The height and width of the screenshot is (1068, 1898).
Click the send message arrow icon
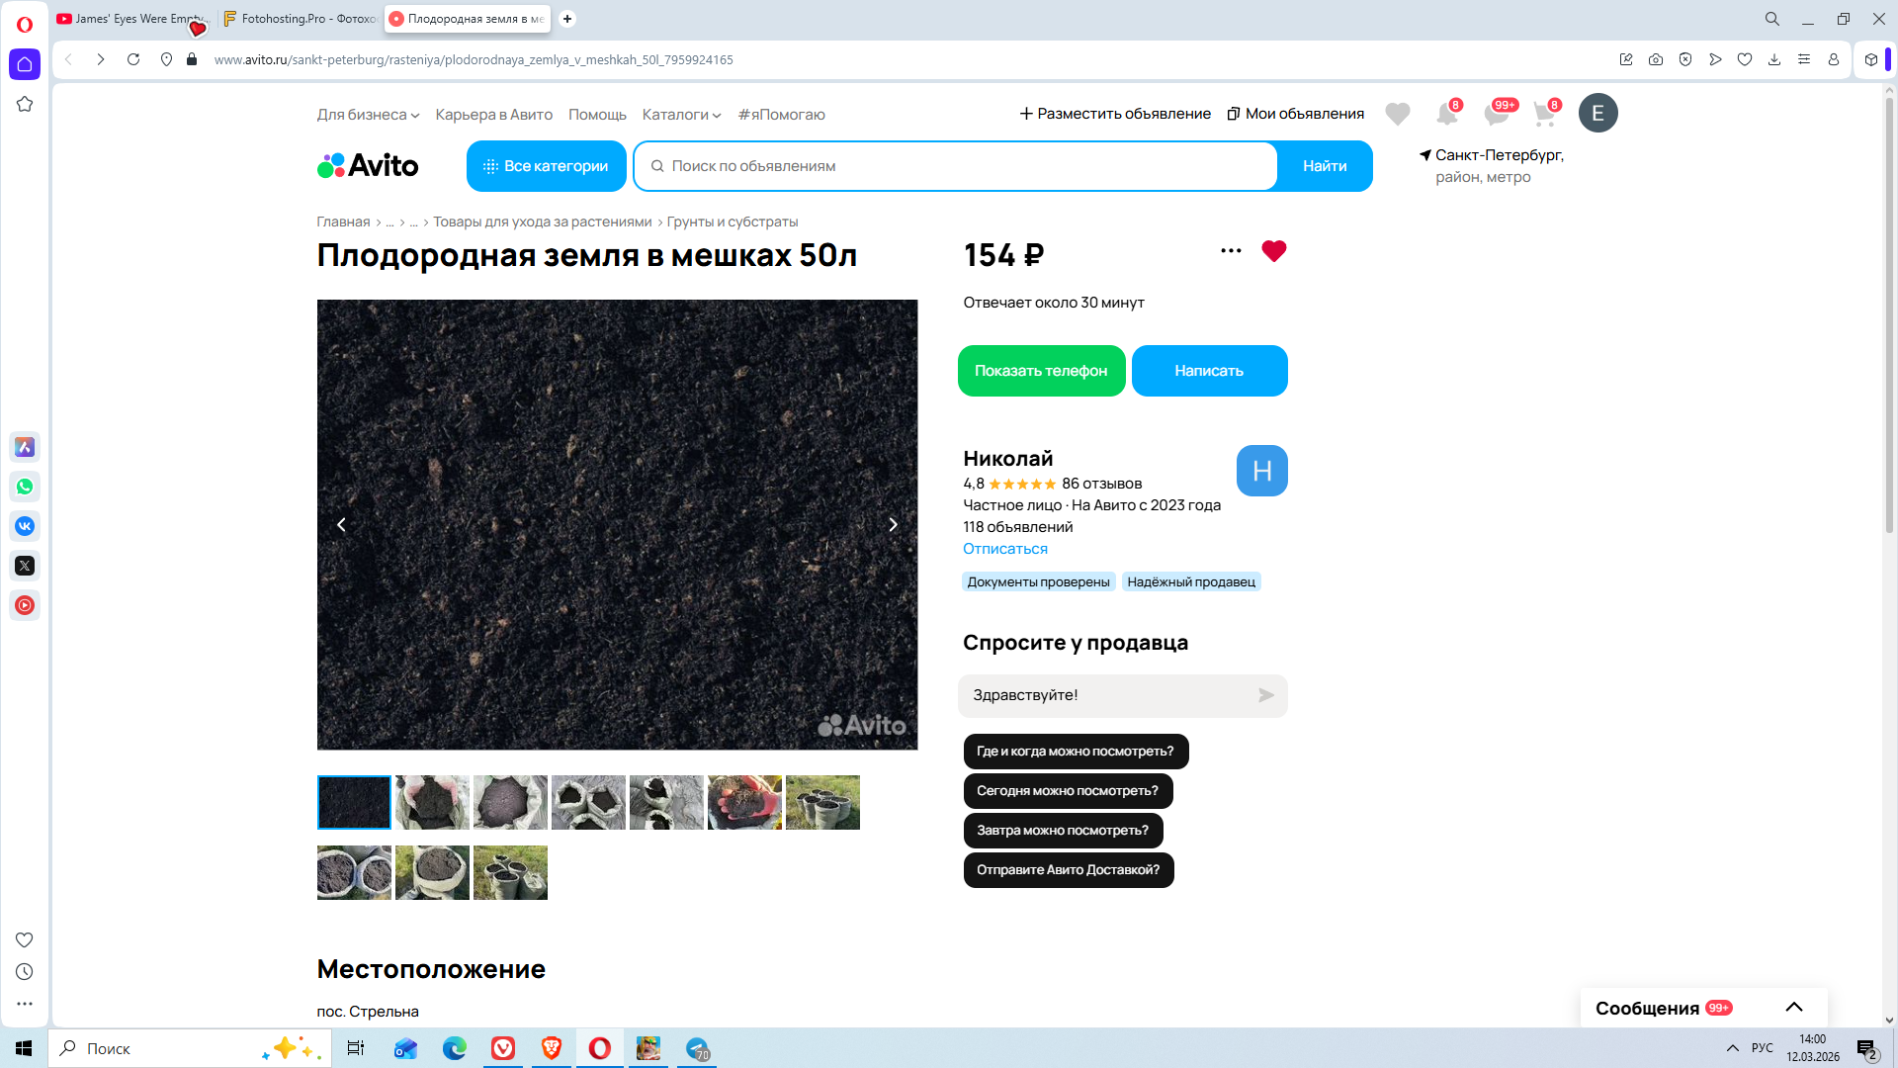(x=1265, y=695)
